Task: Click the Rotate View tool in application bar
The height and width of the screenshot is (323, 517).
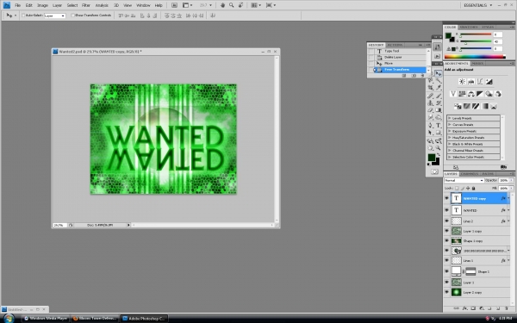Action: pyautogui.click(x=241, y=5)
